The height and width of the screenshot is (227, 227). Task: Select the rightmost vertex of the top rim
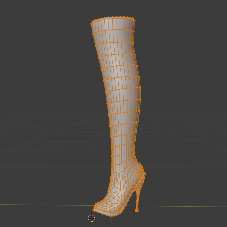(134, 21)
